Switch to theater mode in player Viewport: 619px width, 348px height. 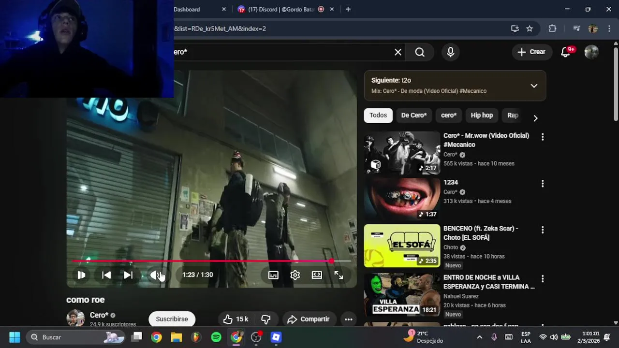point(317,275)
